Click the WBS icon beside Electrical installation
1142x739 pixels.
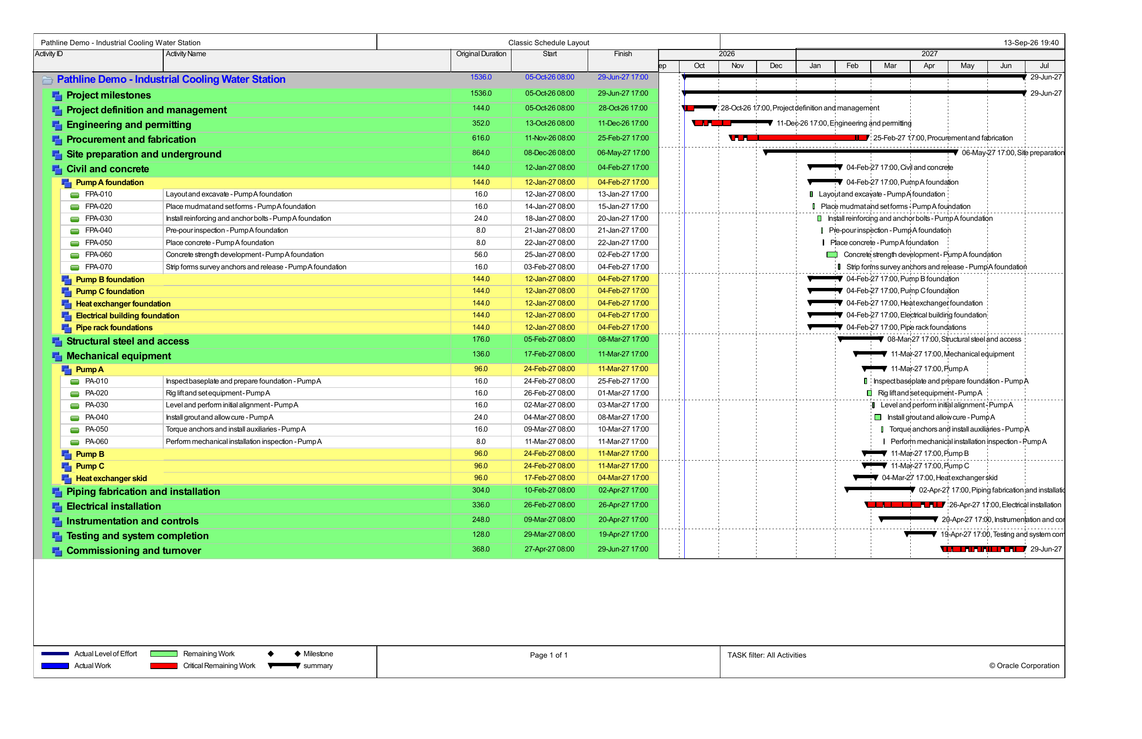57,507
